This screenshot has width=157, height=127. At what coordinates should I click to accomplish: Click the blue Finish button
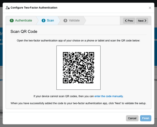[x=145, y=118]
